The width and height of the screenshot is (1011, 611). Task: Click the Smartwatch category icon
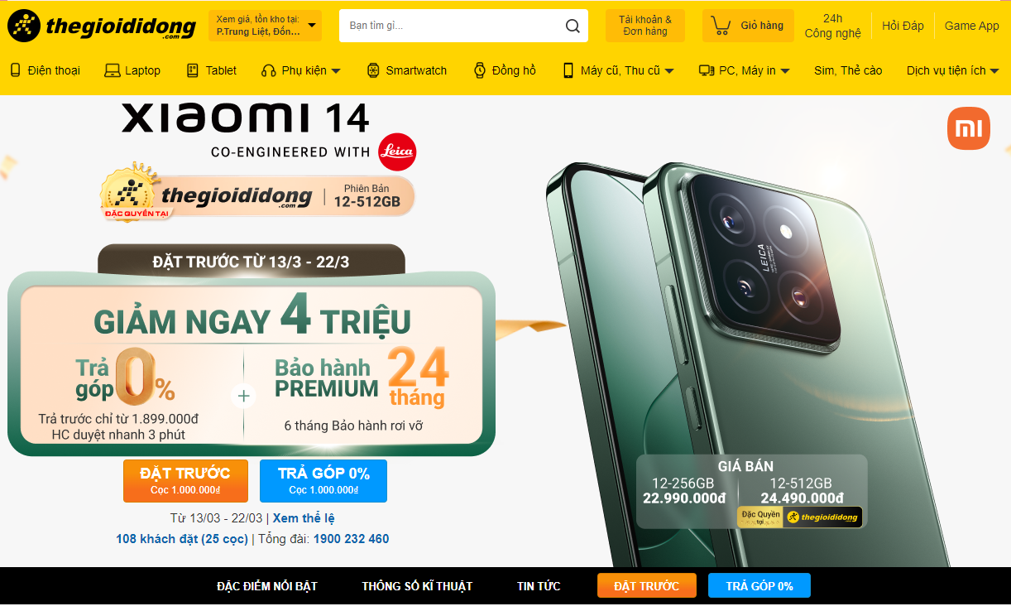[x=373, y=70]
